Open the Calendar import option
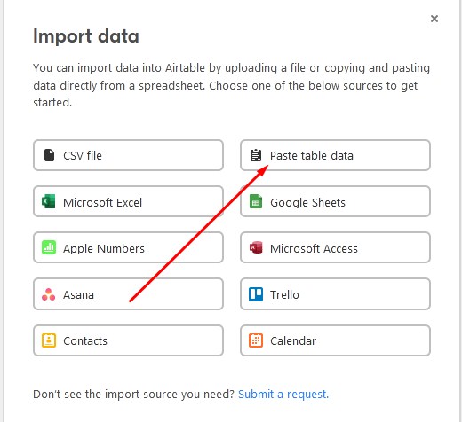This screenshot has height=422, width=462. click(335, 340)
